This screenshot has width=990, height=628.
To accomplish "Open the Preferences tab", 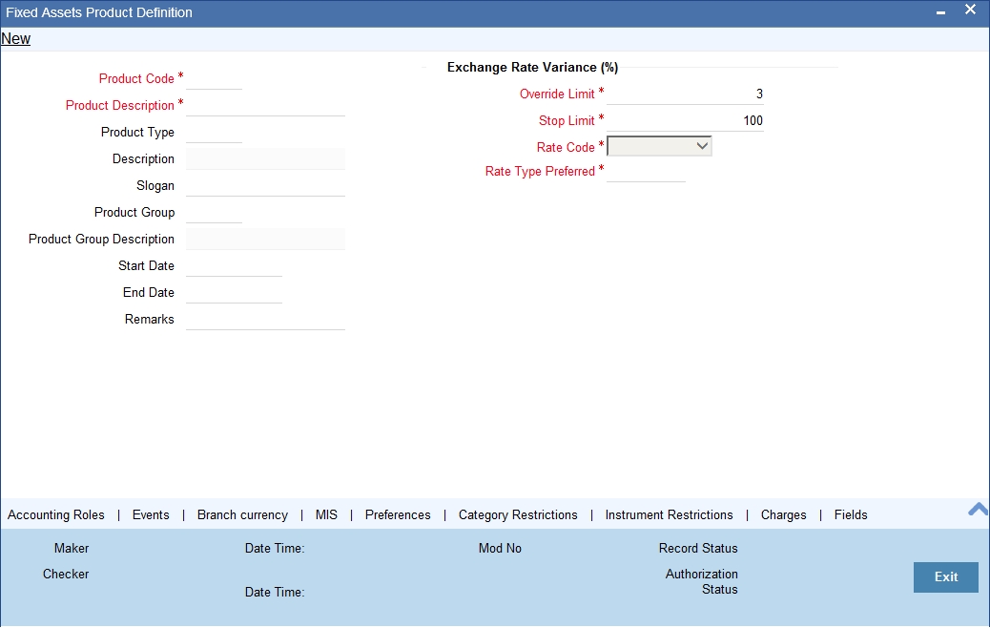I will (398, 515).
